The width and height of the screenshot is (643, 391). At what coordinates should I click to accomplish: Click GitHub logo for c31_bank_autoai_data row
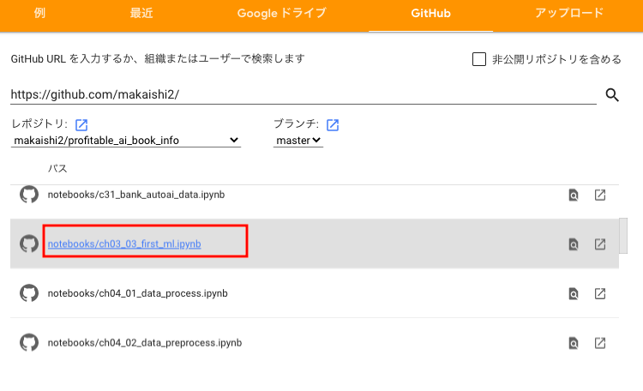[x=29, y=195]
